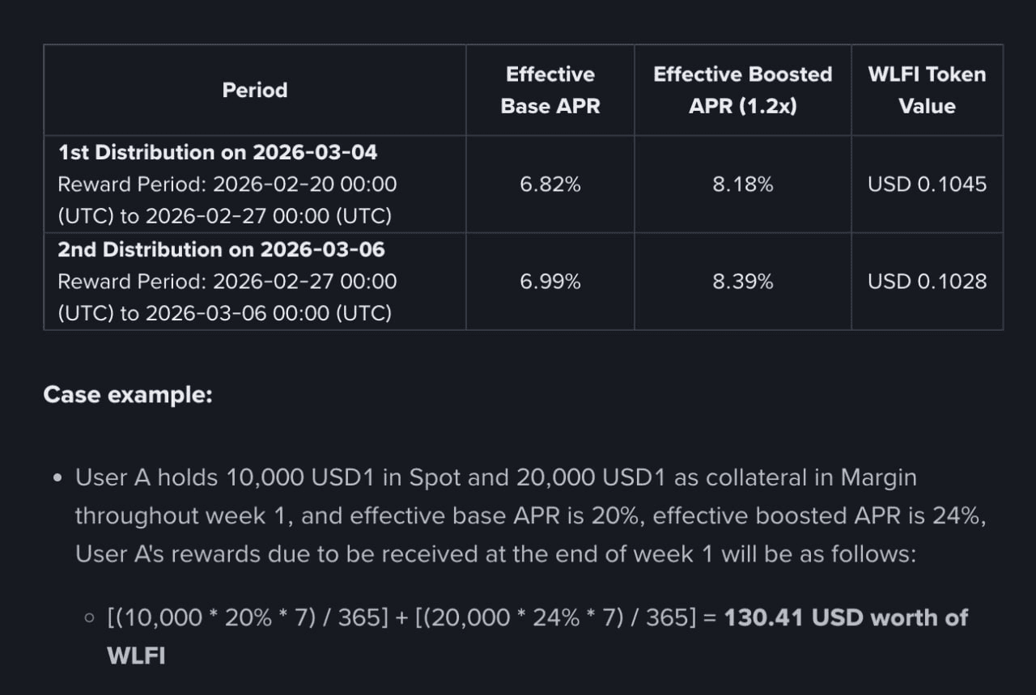Click the Effective Base APR header

[x=550, y=90]
